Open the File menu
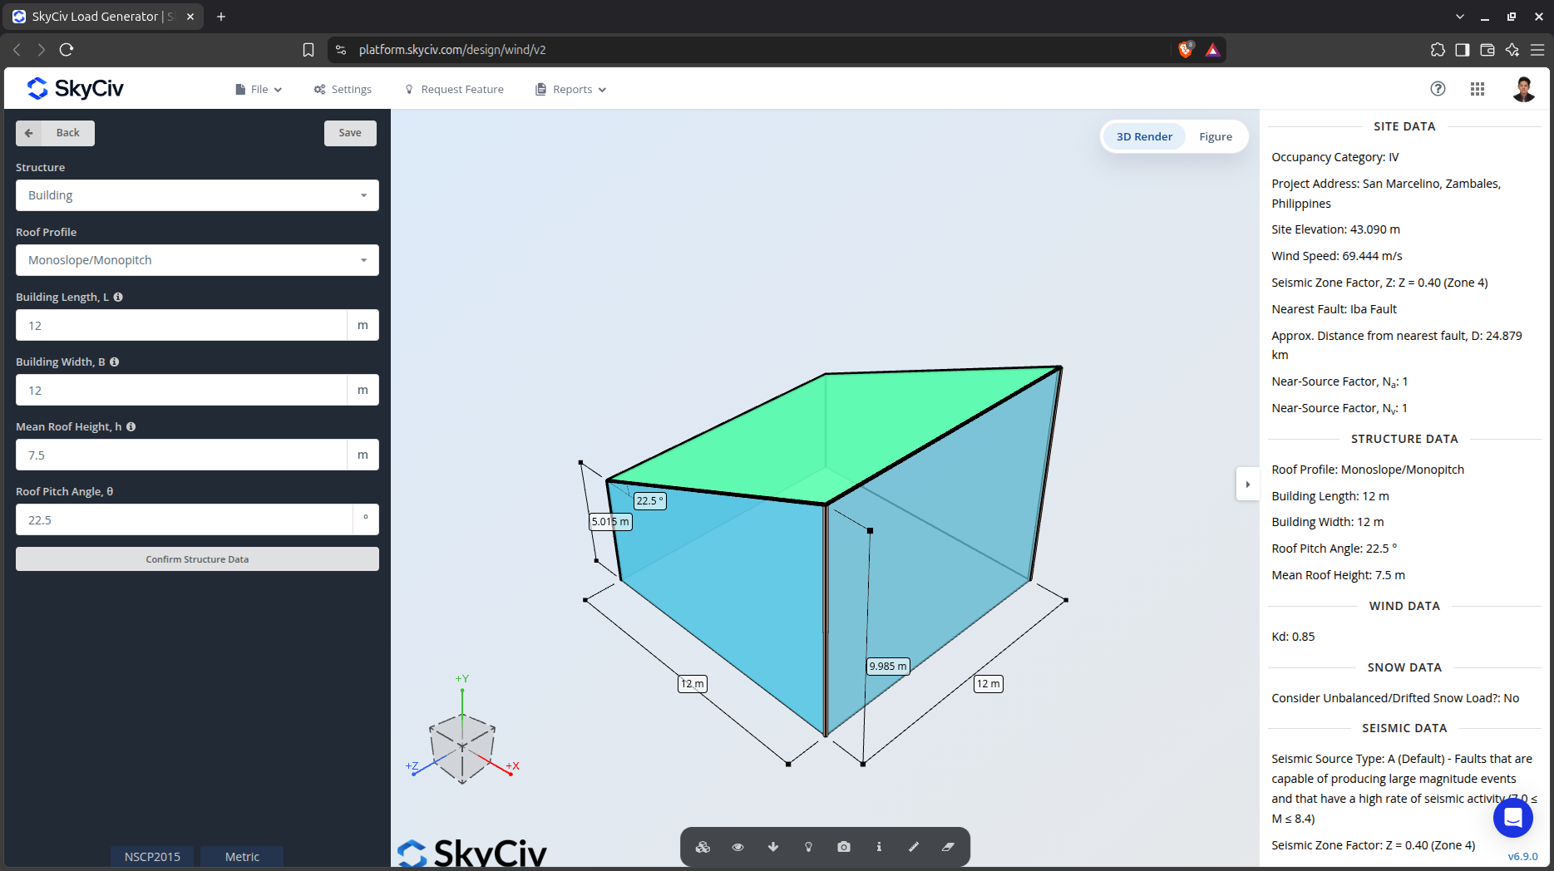The image size is (1554, 871). click(x=259, y=89)
